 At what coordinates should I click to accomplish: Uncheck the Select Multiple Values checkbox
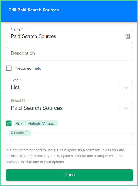(9, 123)
